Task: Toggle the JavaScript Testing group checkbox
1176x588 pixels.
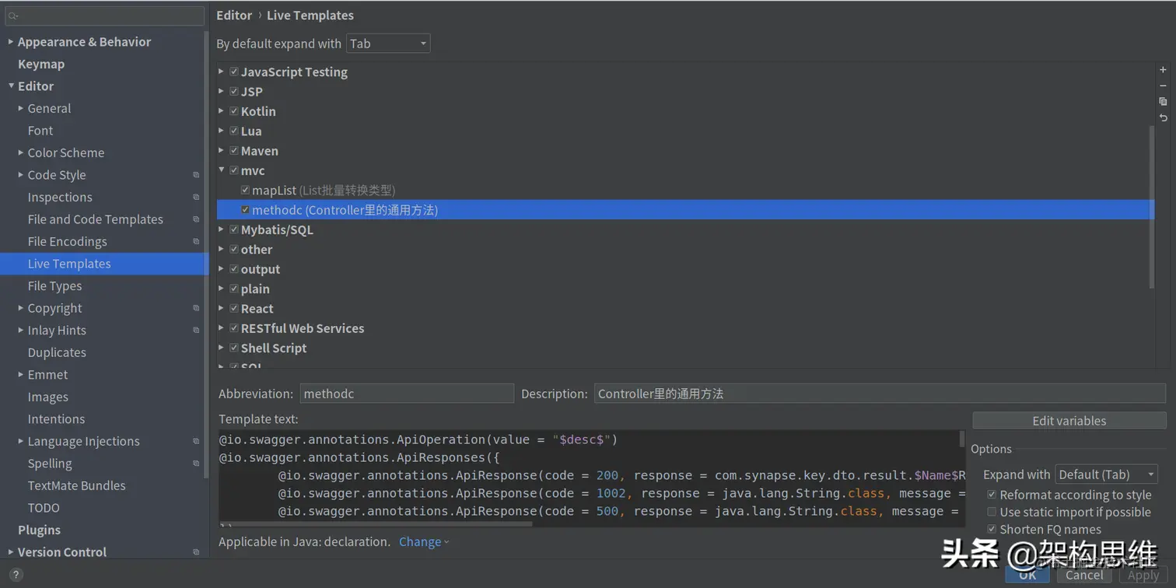Action: click(233, 72)
